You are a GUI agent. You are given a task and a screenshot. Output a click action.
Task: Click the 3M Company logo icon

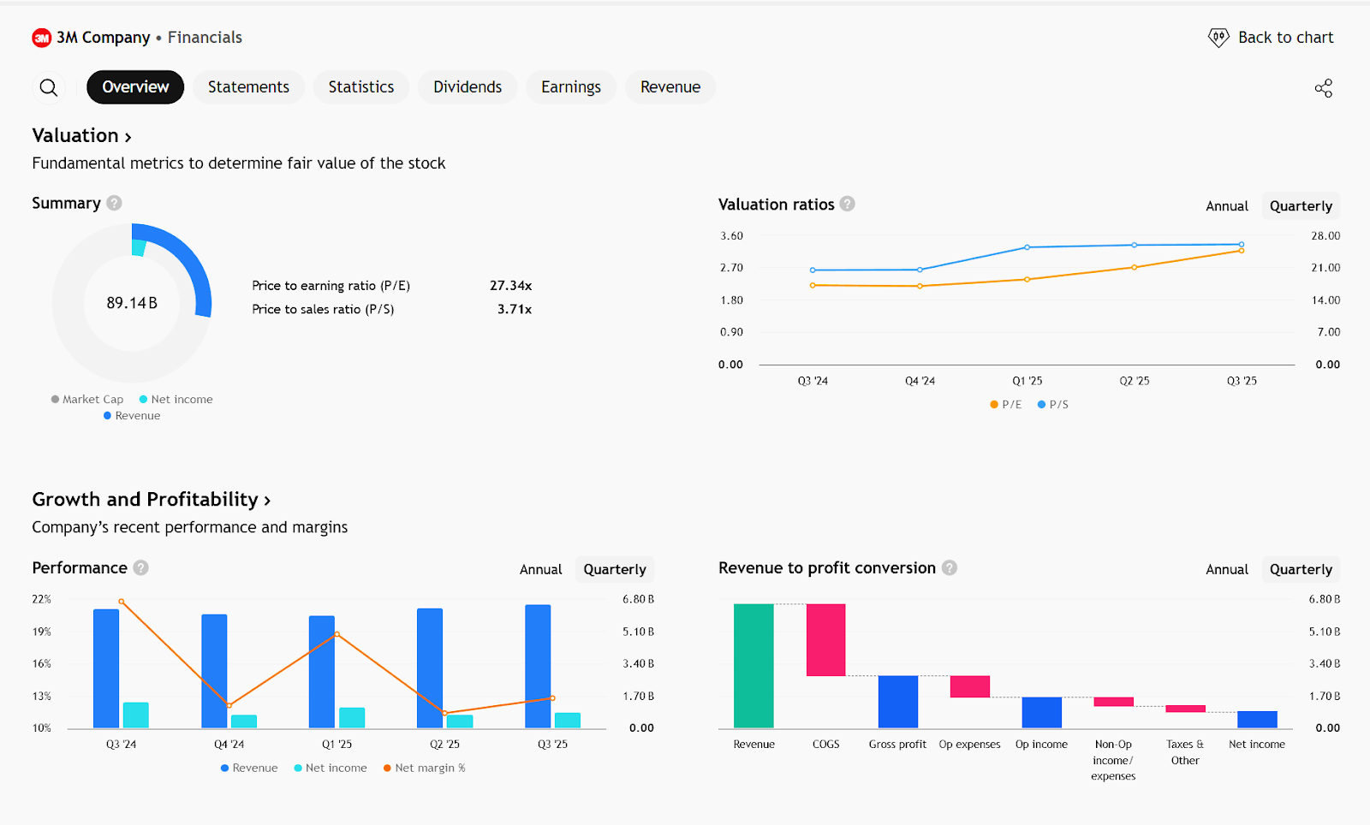point(42,38)
